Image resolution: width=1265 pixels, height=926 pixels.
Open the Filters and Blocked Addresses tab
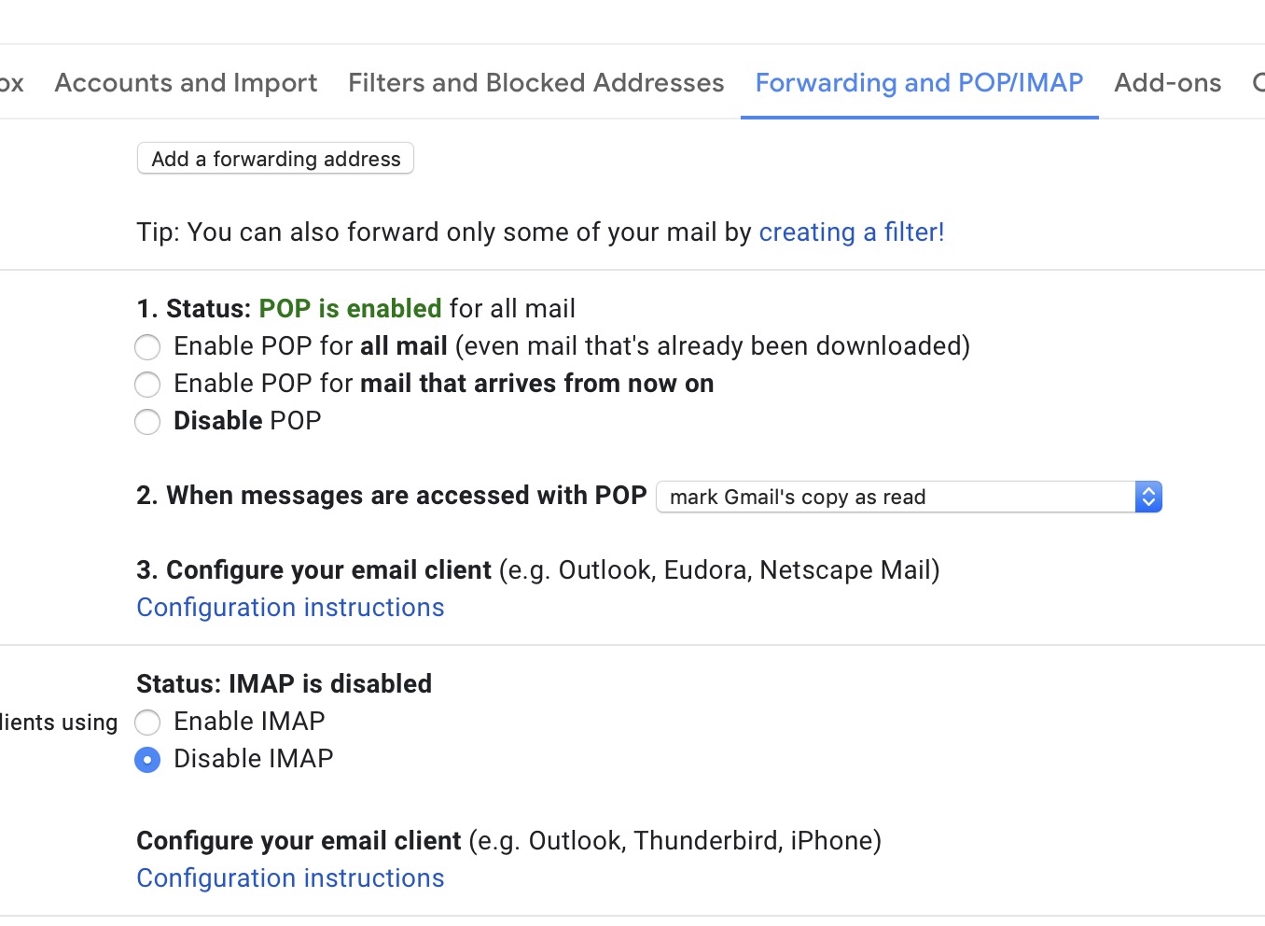(535, 82)
